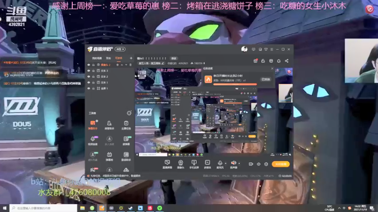Hide the 摄像头 2 source layer

pyautogui.click(x=89, y=65)
